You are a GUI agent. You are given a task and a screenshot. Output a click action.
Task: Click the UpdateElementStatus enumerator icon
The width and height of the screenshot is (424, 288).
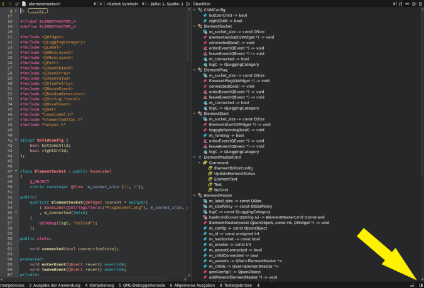pos(210,173)
